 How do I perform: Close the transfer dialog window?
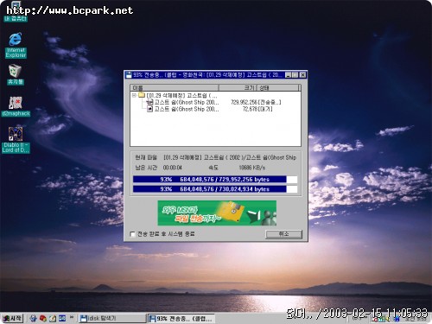(302, 75)
